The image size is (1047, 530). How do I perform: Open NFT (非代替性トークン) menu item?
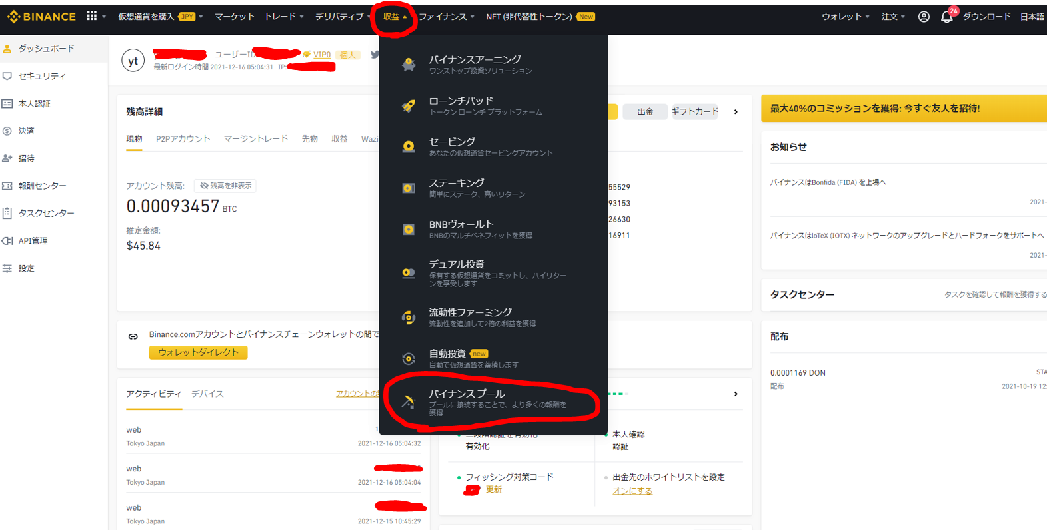[540, 17]
